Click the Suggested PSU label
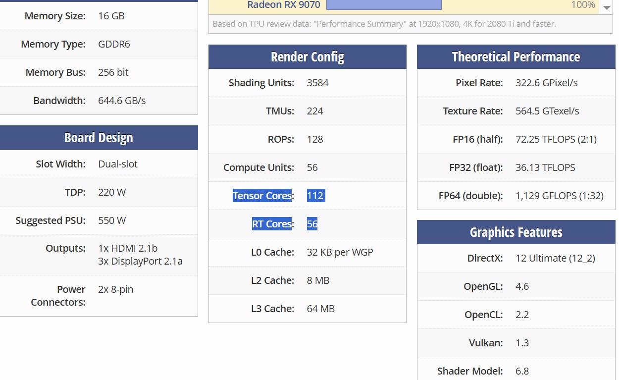 click(x=51, y=220)
